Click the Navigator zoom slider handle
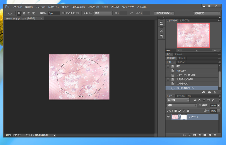This screenshot has width=226, height=145. click(x=197, y=51)
